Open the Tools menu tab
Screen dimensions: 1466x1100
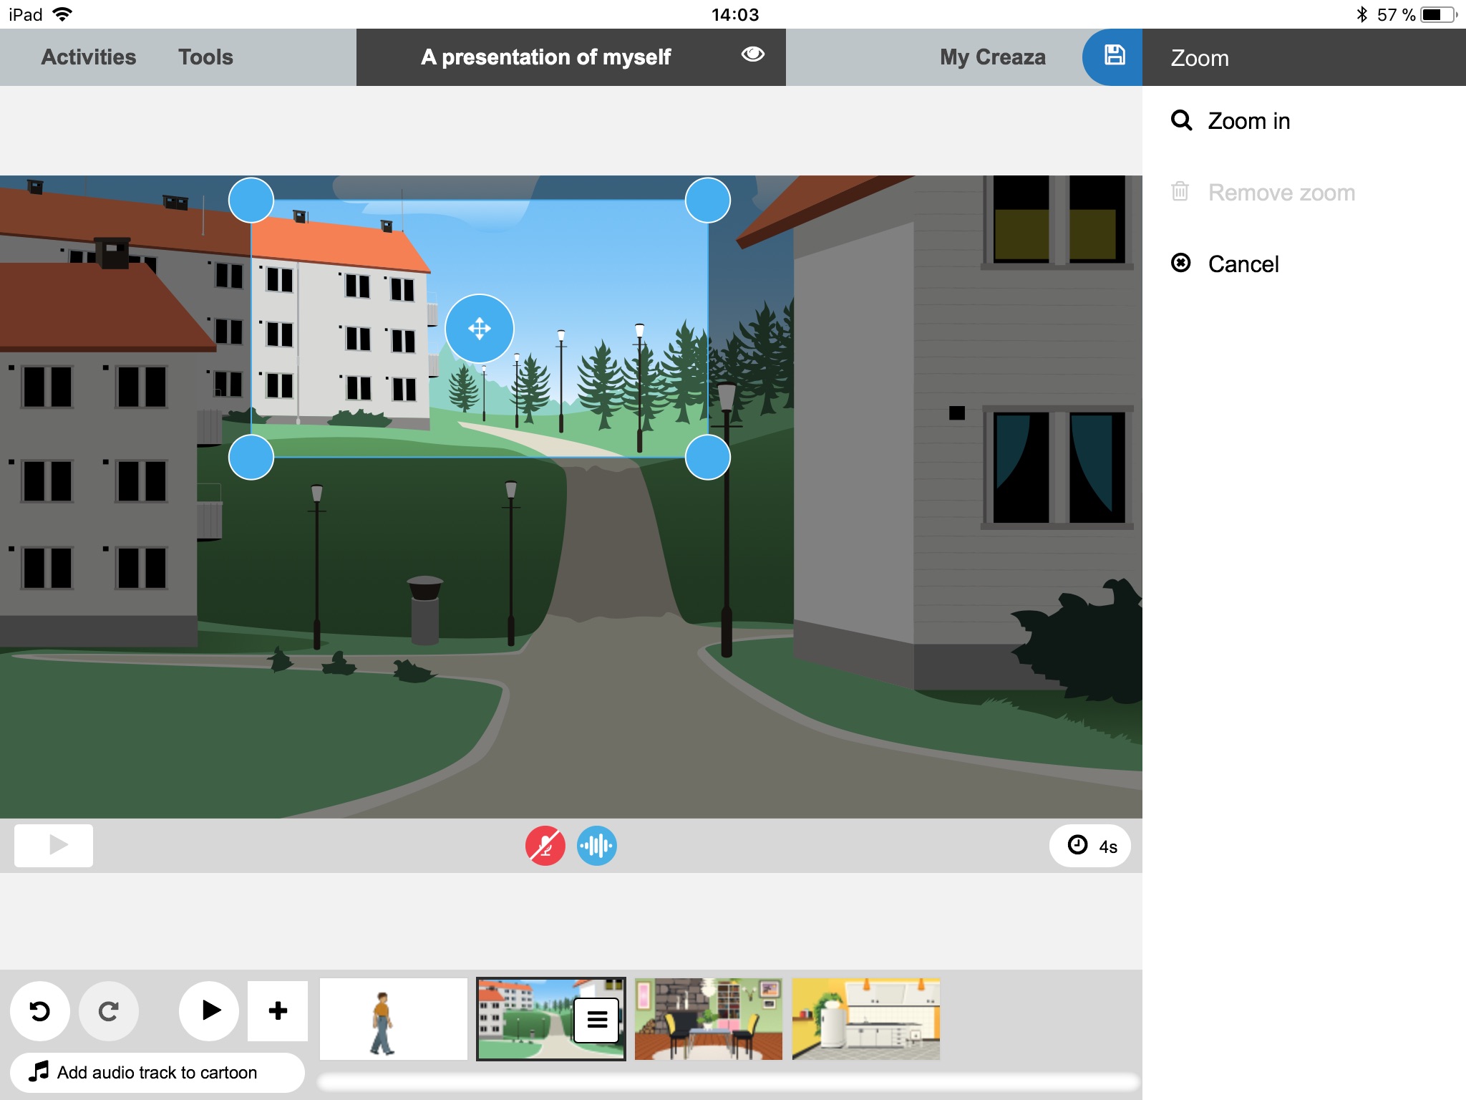click(x=205, y=58)
